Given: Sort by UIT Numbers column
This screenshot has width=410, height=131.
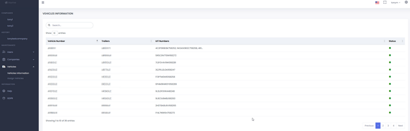Looking at the screenshot, I should [x=270, y=41].
